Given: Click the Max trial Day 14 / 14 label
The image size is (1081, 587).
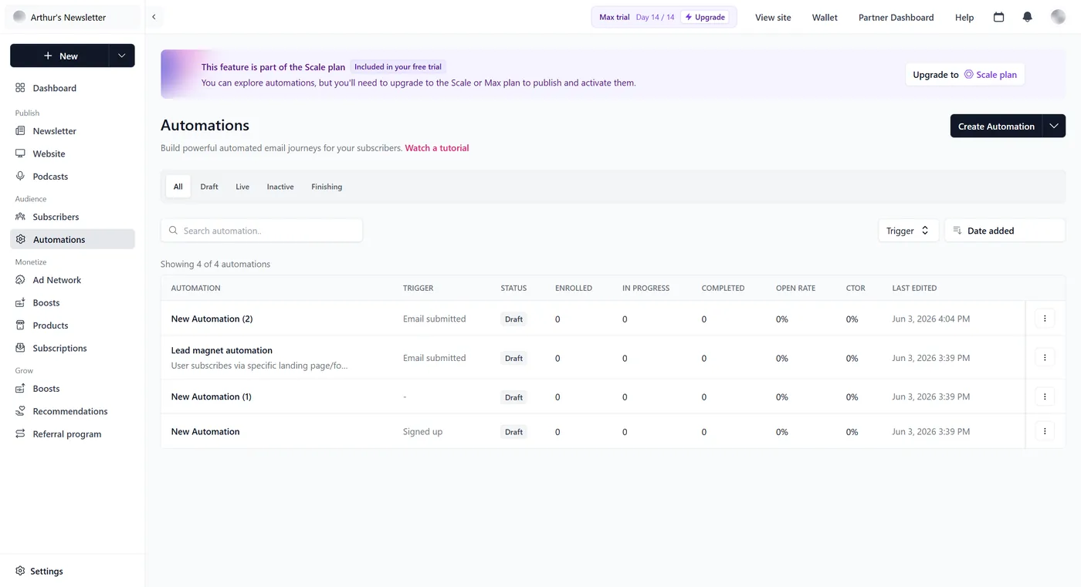Looking at the screenshot, I should click(x=636, y=17).
